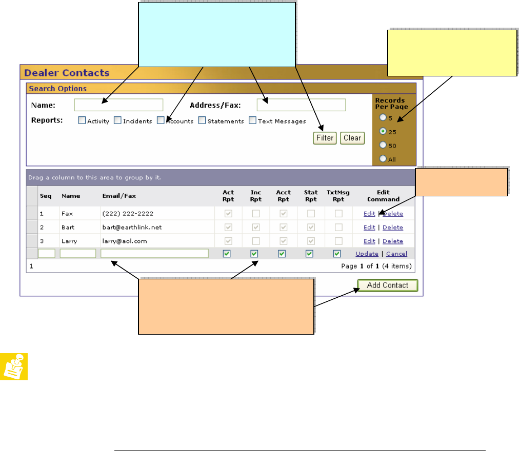Click the new row Email/Fax input field

pyautogui.click(x=154, y=254)
